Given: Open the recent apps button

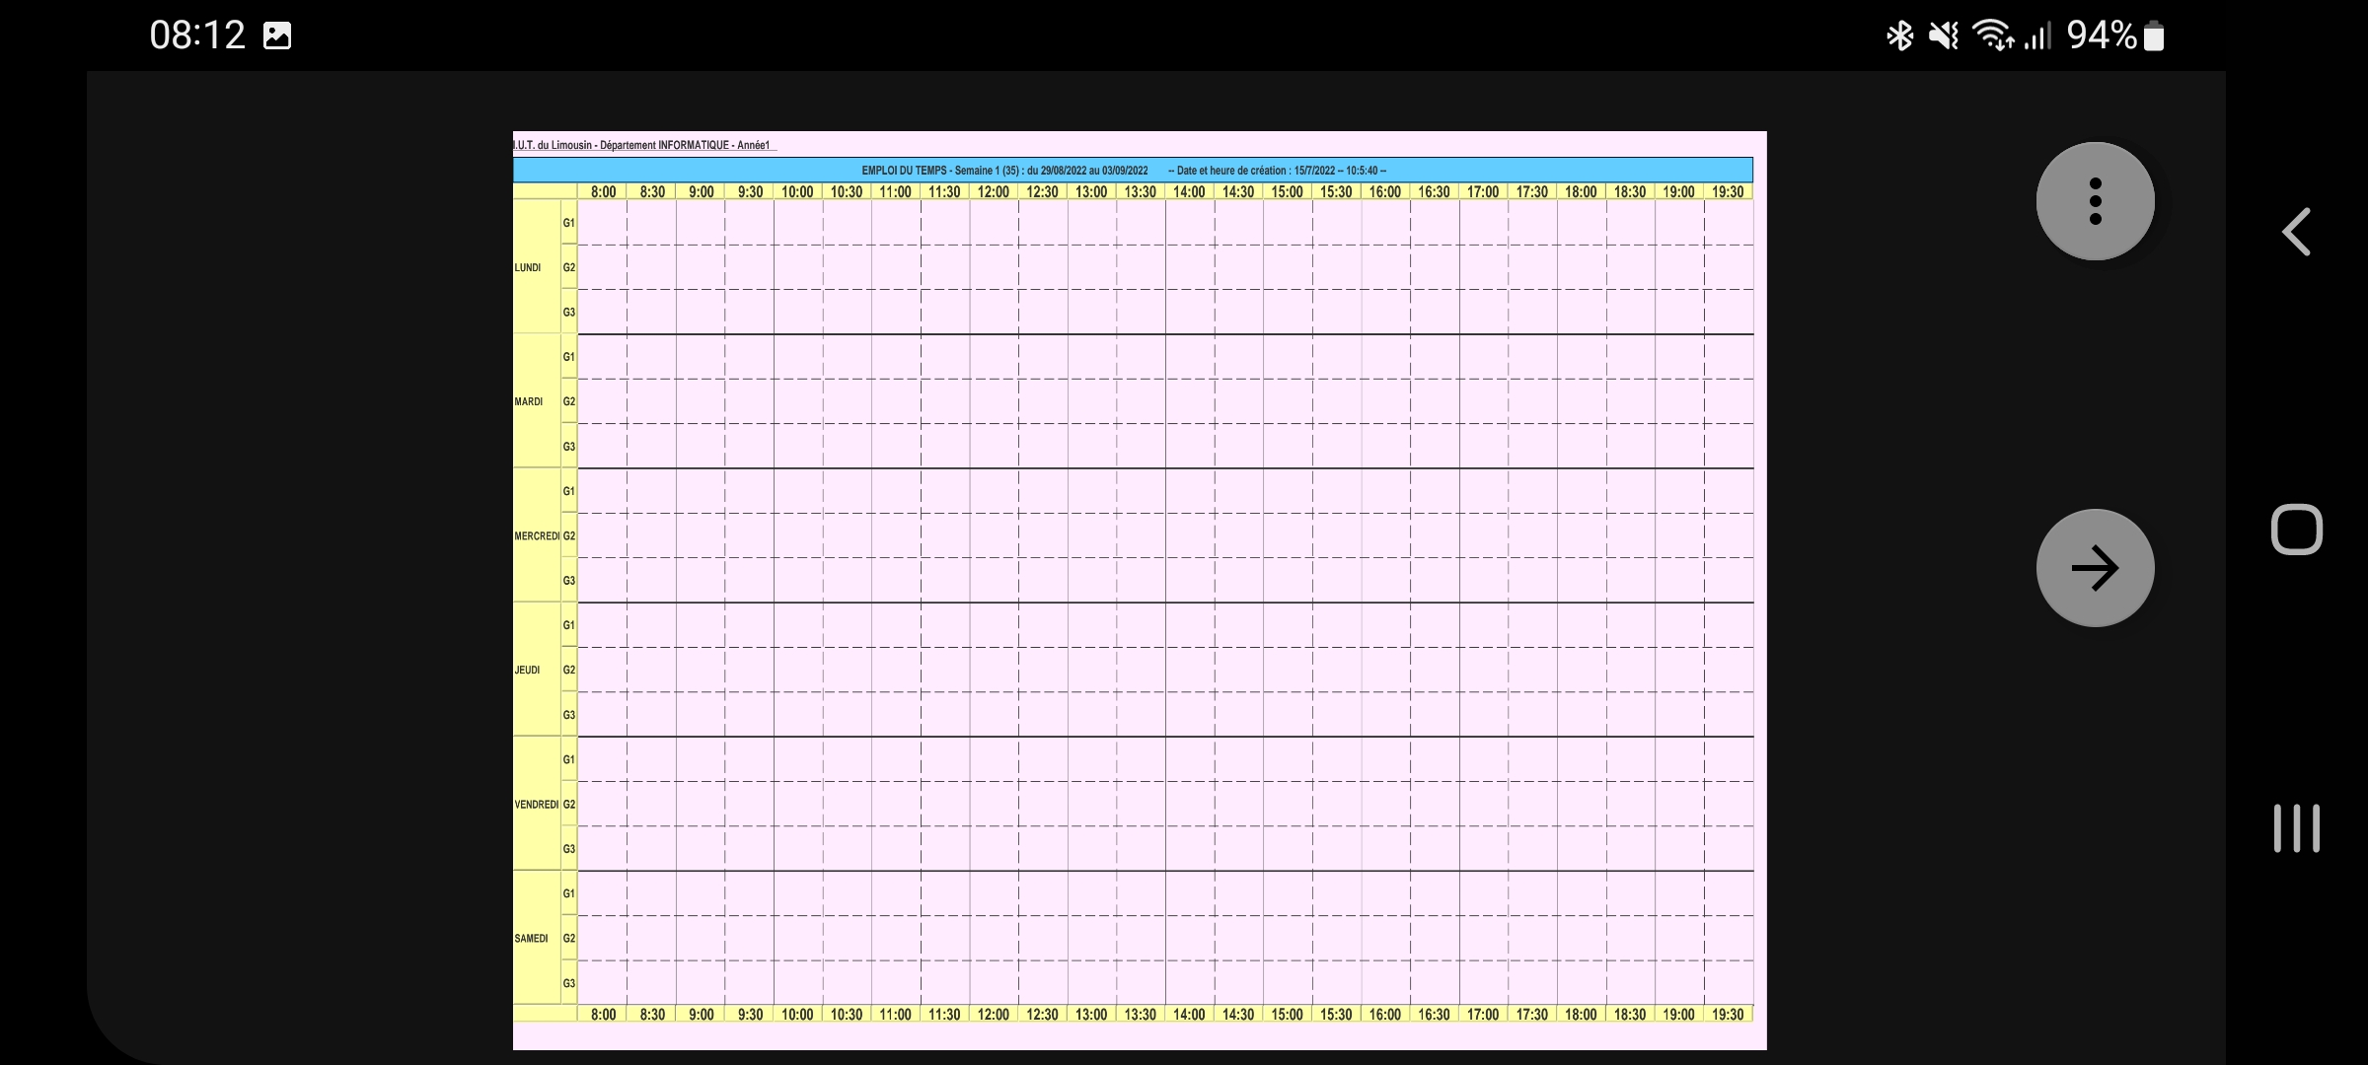Looking at the screenshot, I should (x=2296, y=828).
